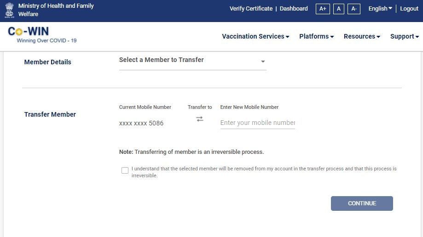The height and width of the screenshot is (237, 423).
Task: Decrease font size with A- button
Action: [353, 9]
